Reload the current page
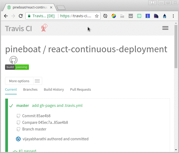 [21, 16]
